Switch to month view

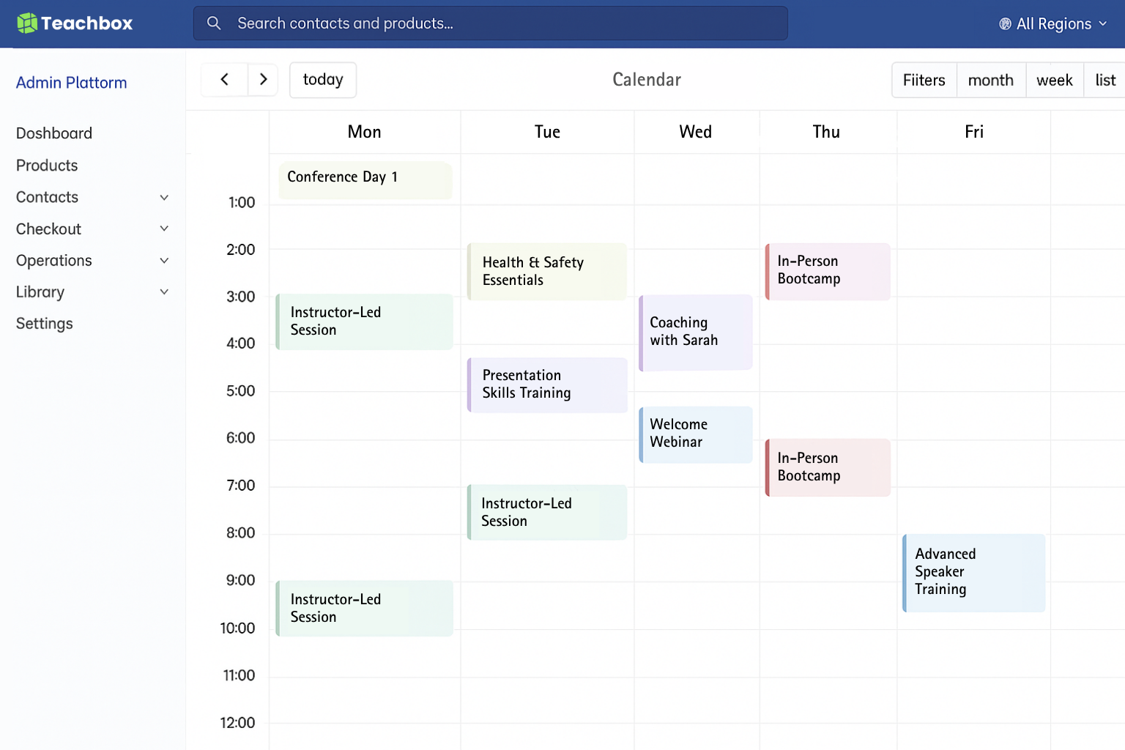click(990, 80)
